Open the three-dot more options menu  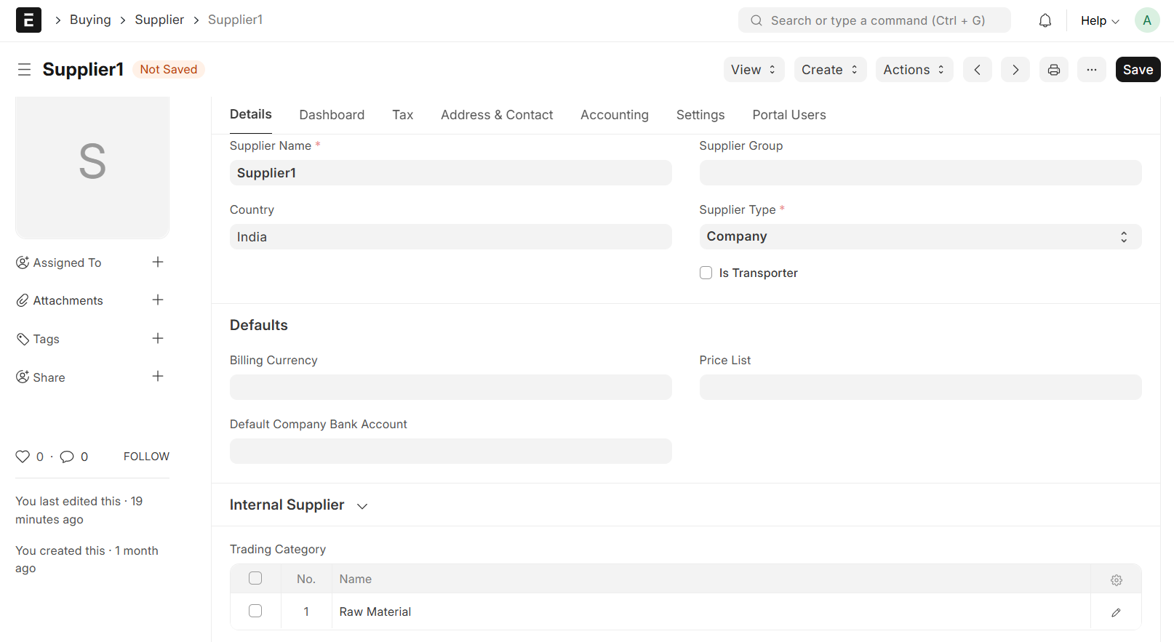coord(1091,70)
